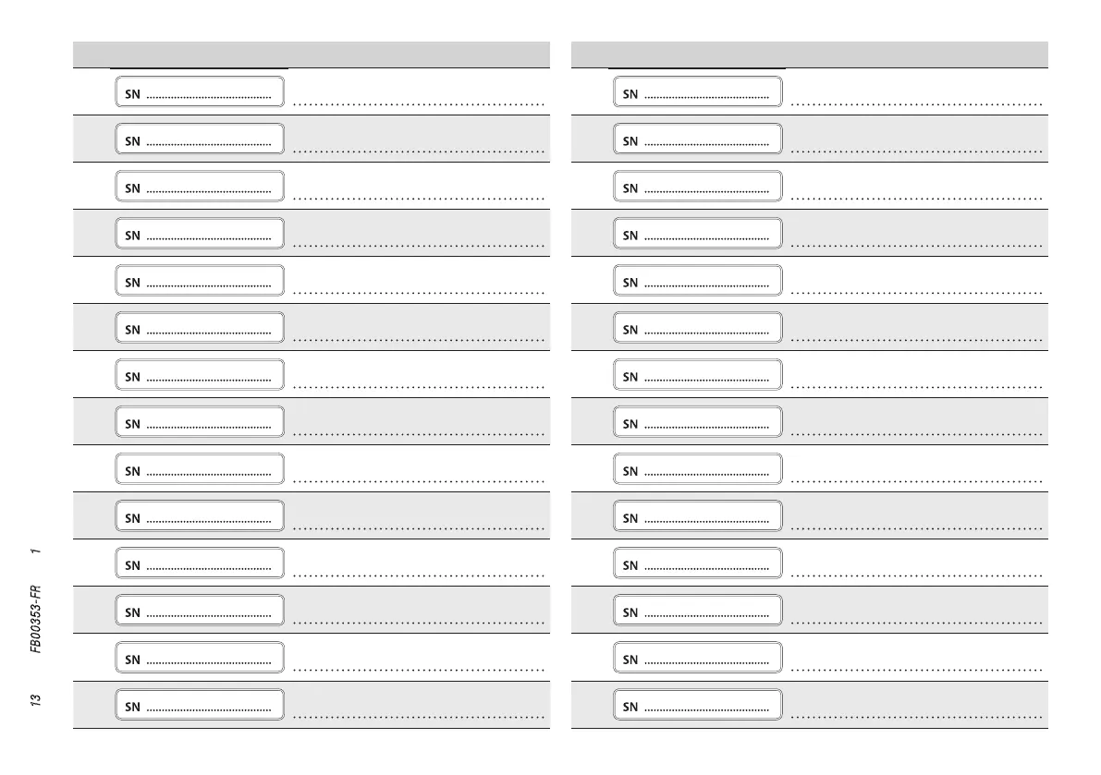The width and height of the screenshot is (1101, 775).
Task: Click dotted line beside last left SN box
Action: [419, 717]
